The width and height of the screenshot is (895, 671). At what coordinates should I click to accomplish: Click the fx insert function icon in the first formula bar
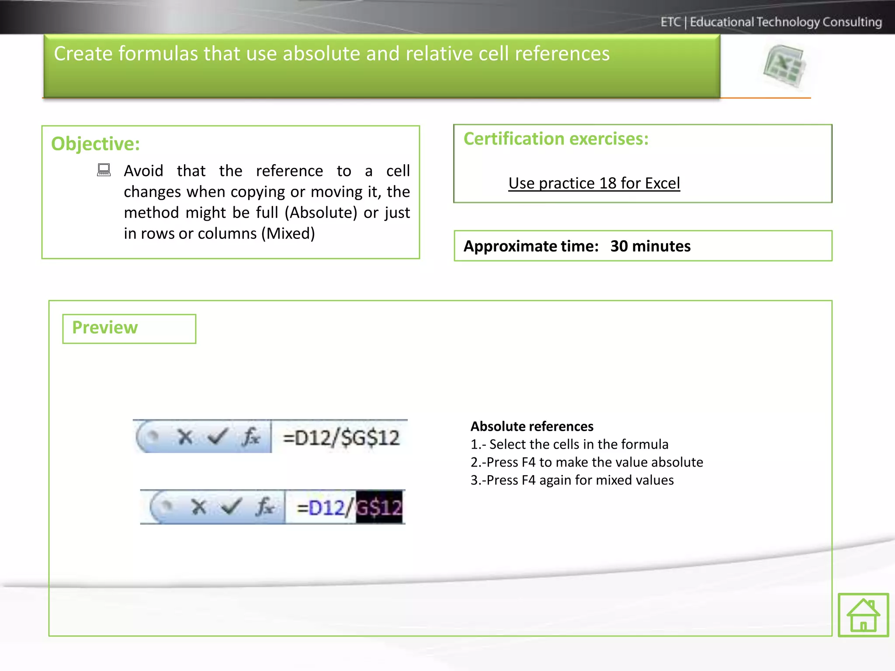[251, 436]
